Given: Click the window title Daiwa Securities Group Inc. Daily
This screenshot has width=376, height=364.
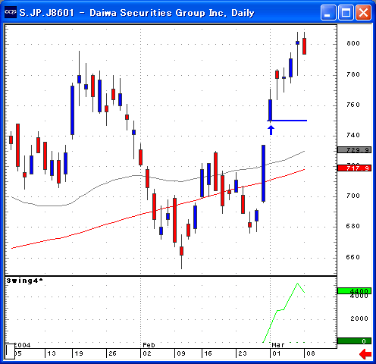Looking at the screenshot, I should tap(172, 13).
